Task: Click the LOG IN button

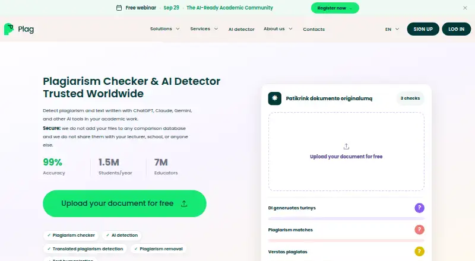Action: [456, 29]
